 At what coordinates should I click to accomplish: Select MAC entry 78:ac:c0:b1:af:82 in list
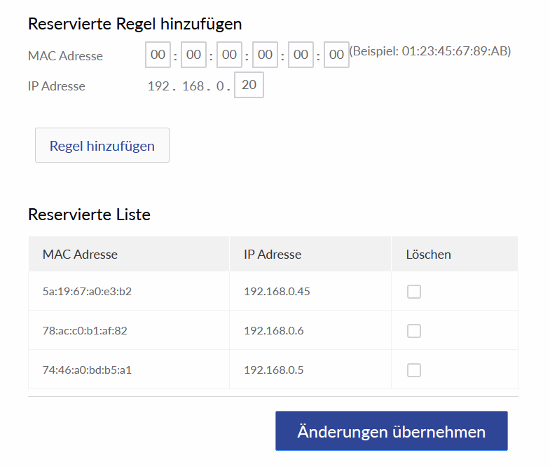tap(85, 330)
